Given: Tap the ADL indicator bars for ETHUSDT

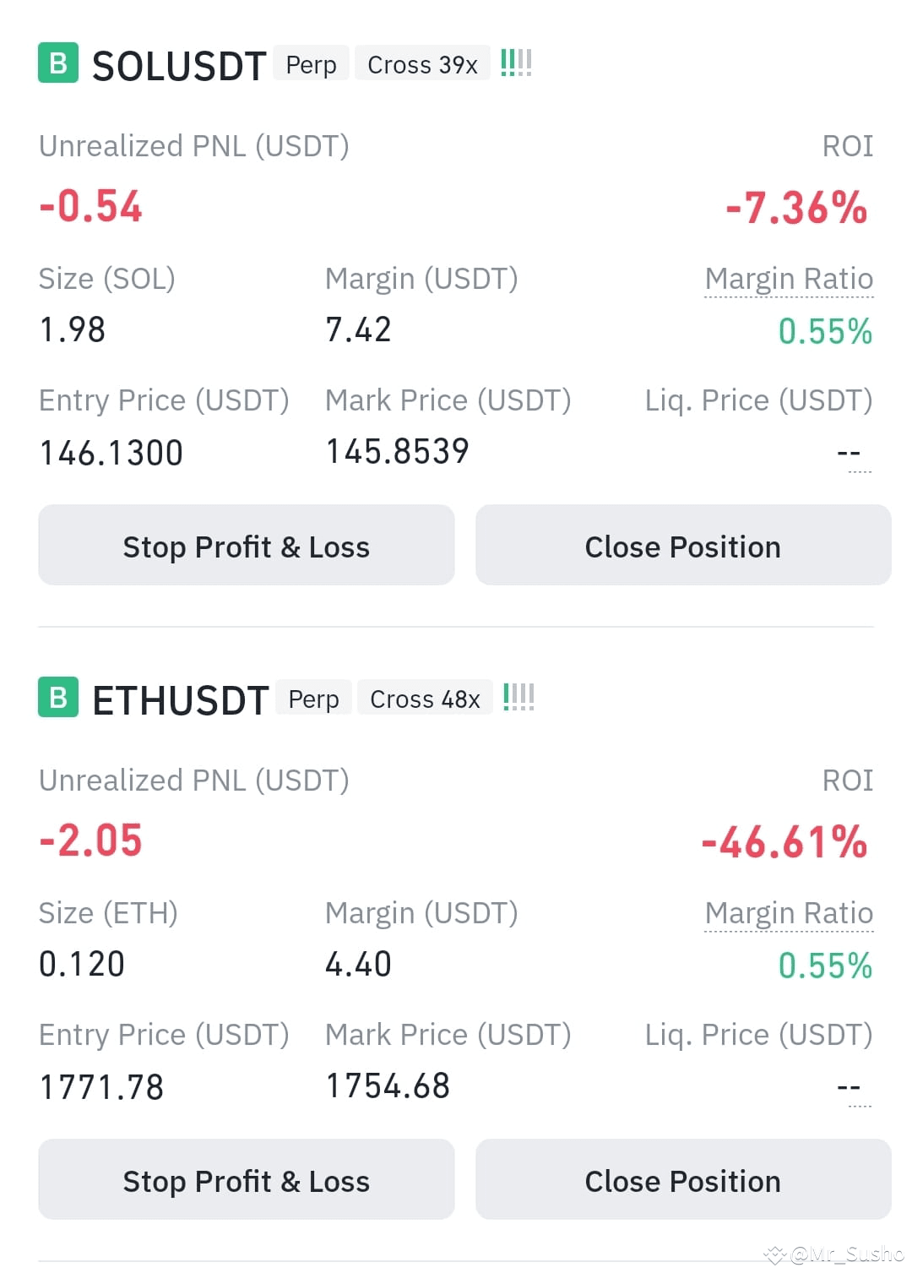Looking at the screenshot, I should click(518, 698).
